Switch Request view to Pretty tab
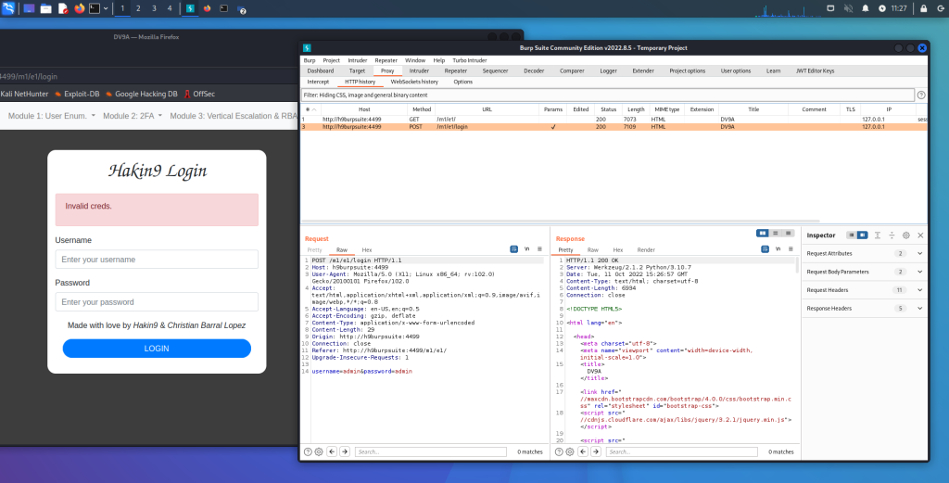 315,250
